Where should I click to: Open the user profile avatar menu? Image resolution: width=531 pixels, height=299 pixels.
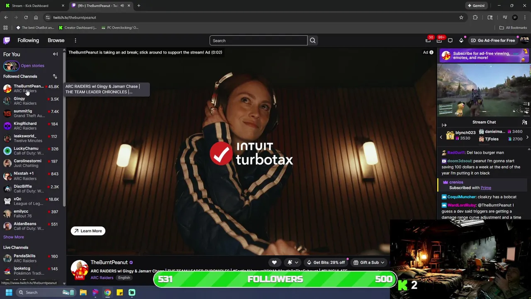pos(525,40)
